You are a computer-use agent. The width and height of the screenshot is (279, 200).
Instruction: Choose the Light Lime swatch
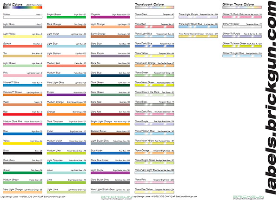pos(66,192)
